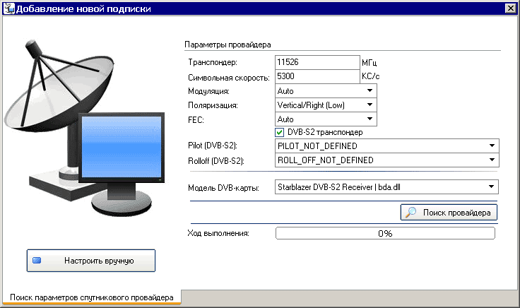520x308 pixels.
Task: Click the Символьная скорость input field
Action: pos(317,76)
